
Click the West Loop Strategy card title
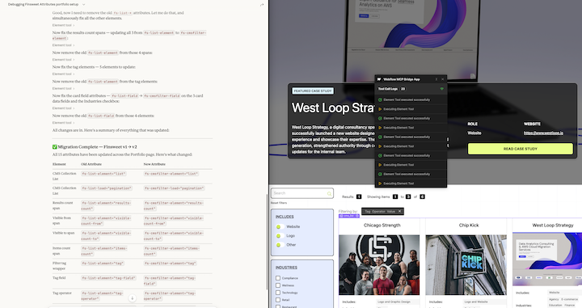click(553, 226)
